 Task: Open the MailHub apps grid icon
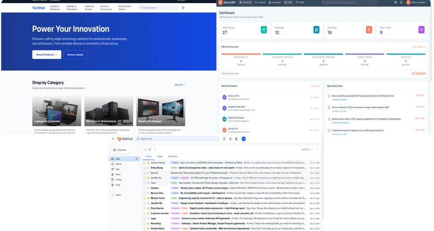pyautogui.click(x=237, y=139)
